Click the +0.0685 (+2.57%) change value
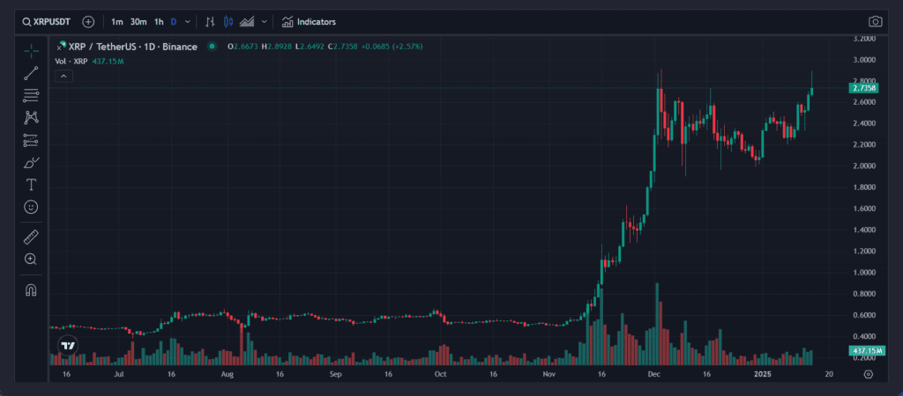Viewport: 903px width, 396px height. coord(392,47)
